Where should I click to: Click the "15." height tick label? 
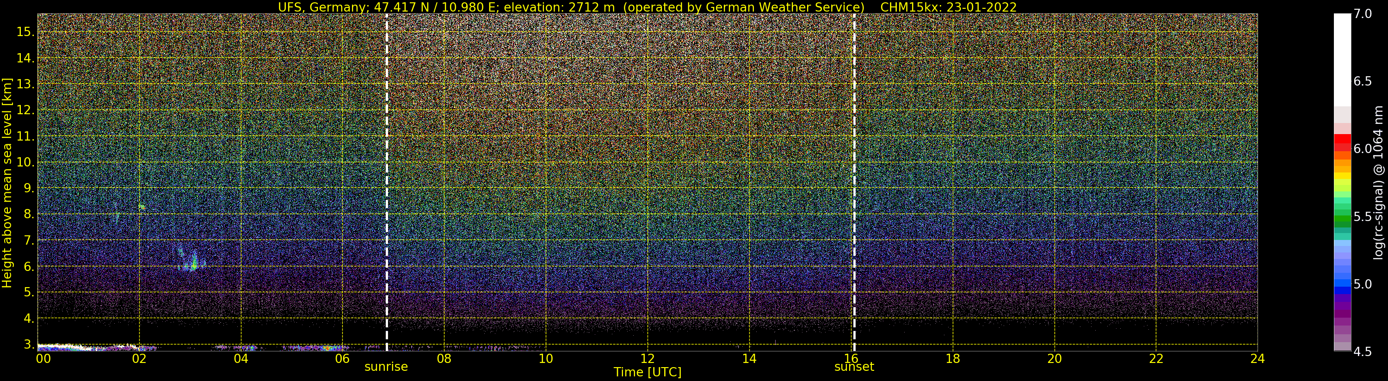pyautogui.click(x=25, y=32)
